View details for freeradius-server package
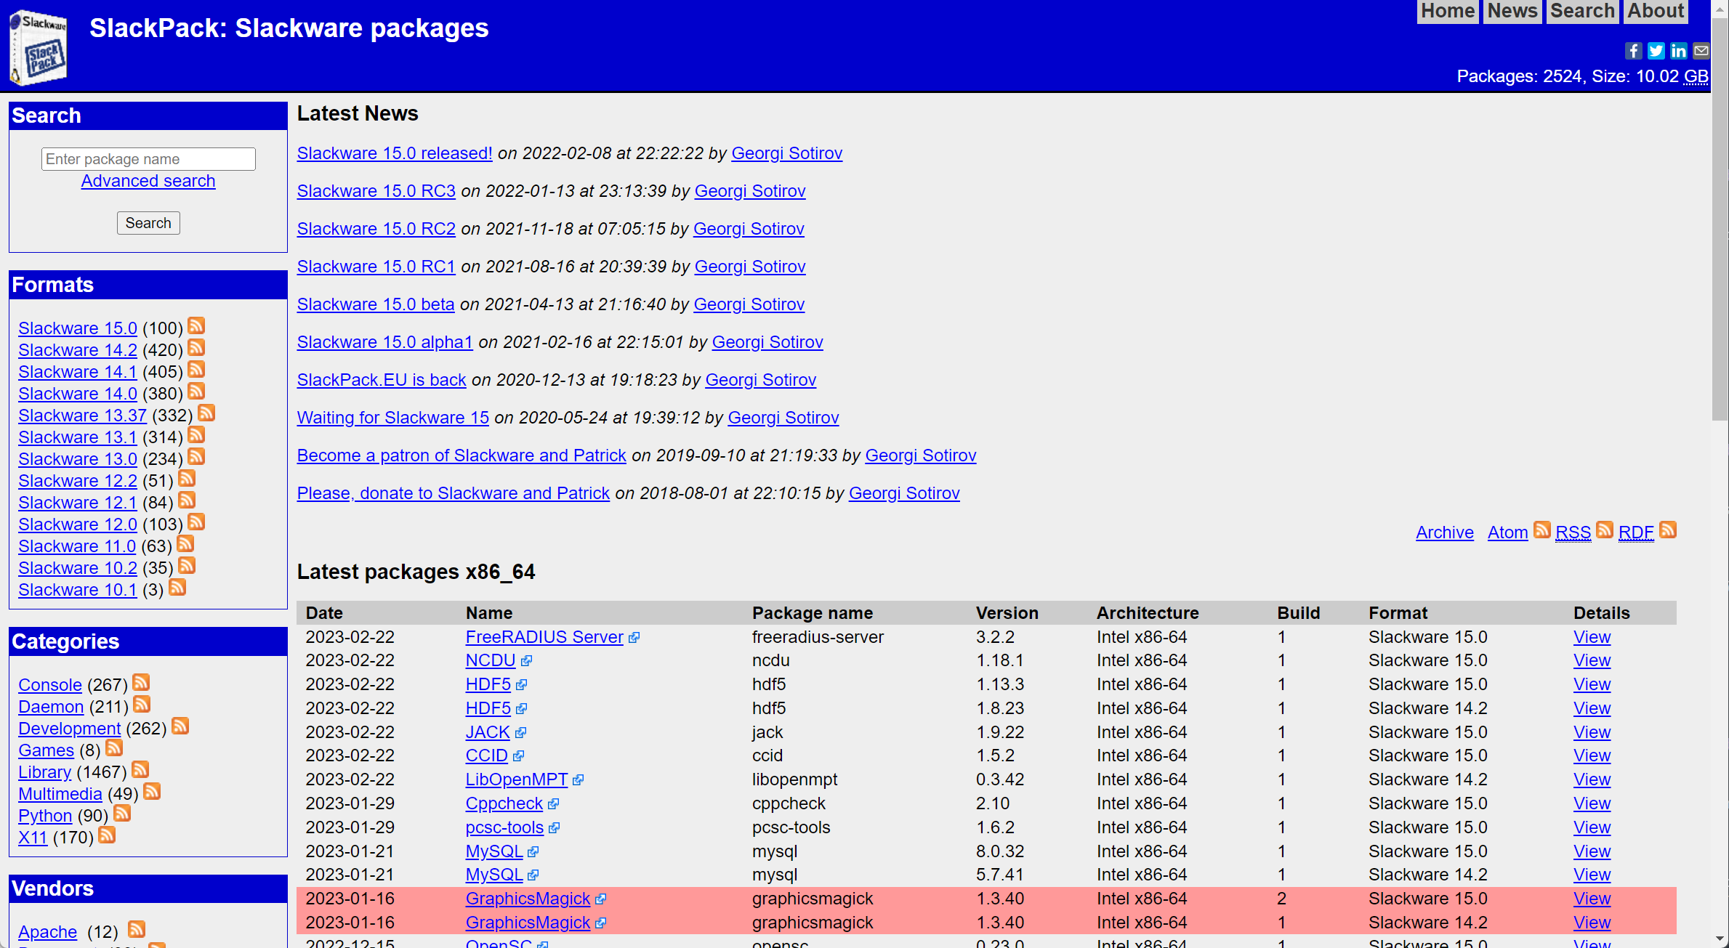Viewport: 1729px width, 948px height. tap(1592, 637)
